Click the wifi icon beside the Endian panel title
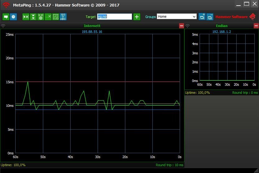Viewport: 259px width, 173px height. 187,26
